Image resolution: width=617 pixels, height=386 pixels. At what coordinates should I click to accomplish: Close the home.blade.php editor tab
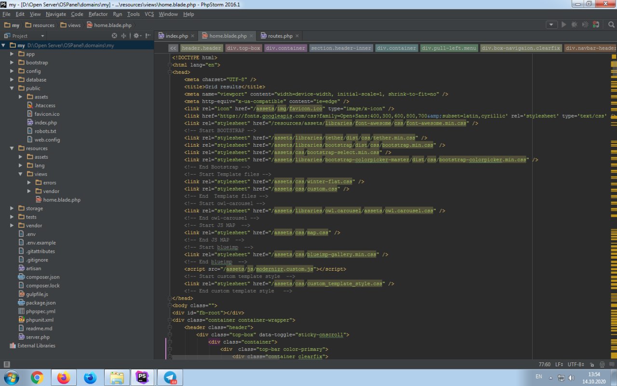coord(251,36)
